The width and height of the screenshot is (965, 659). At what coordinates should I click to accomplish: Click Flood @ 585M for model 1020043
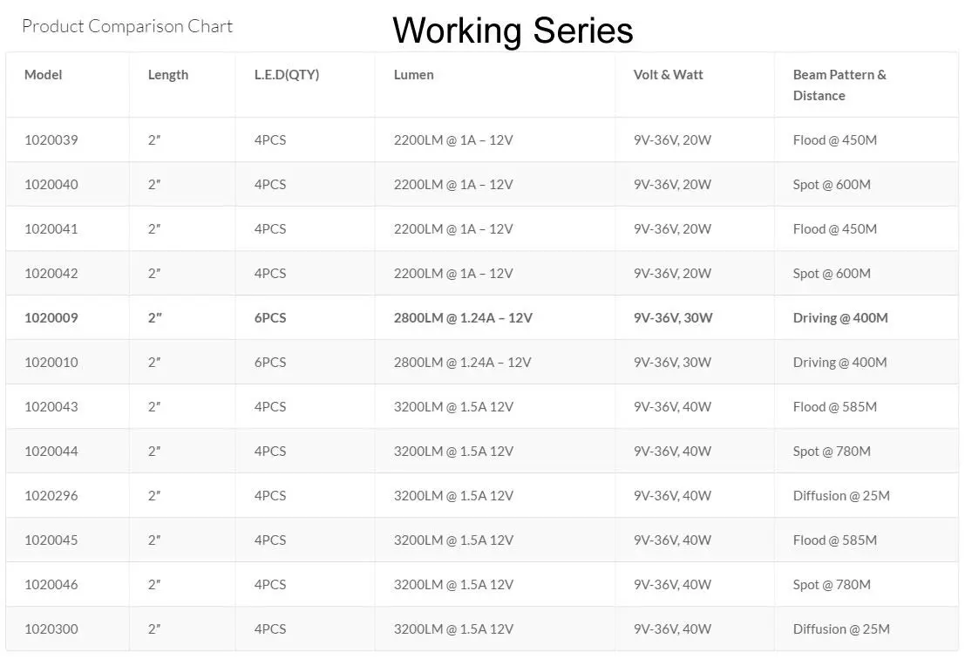coord(834,407)
